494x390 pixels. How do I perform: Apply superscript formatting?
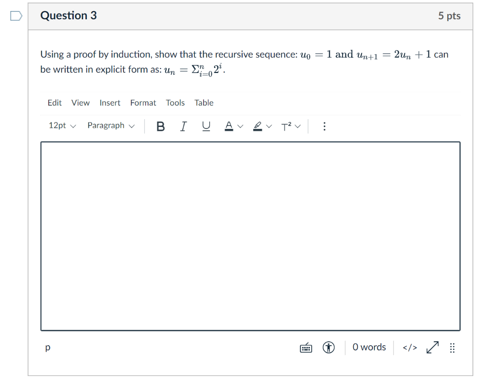(287, 126)
